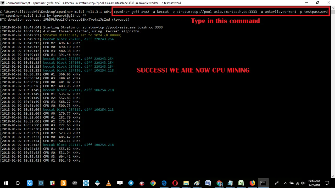Open the Windows Start menu
Viewport: 335px width, 188px height.
[6, 183]
